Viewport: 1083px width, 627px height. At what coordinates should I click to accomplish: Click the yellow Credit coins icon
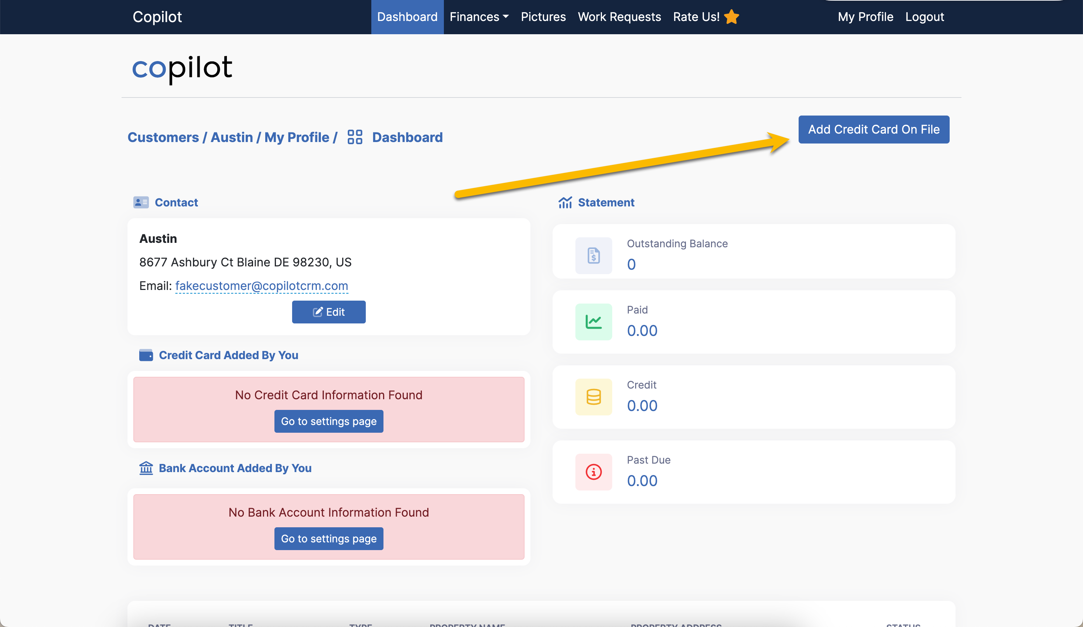click(x=593, y=397)
